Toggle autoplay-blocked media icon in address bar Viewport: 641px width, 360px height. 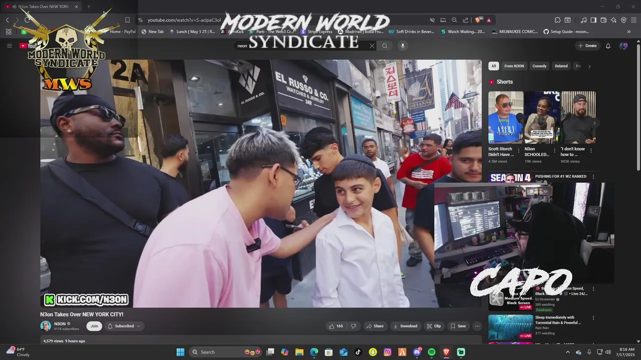click(432, 20)
